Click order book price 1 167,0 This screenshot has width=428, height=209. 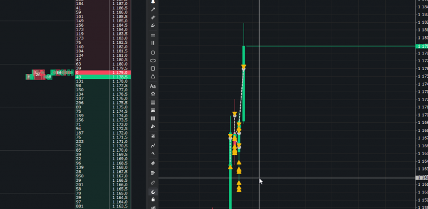pyautogui.click(x=120, y=176)
